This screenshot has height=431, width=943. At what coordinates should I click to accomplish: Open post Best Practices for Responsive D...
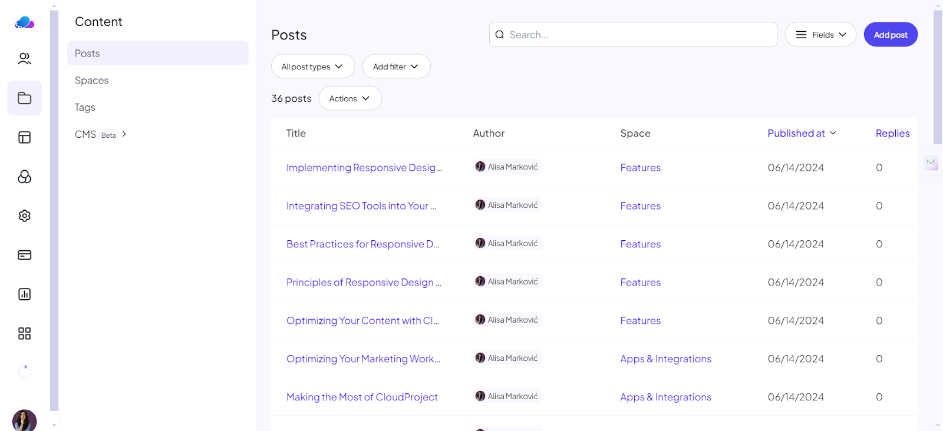coord(363,244)
